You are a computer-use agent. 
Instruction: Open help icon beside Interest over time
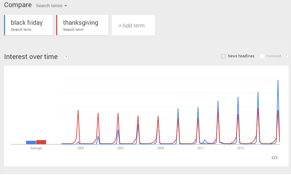tap(66, 57)
